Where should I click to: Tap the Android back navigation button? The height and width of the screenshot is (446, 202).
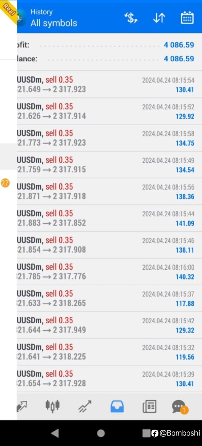pyautogui.click(x=55, y=433)
